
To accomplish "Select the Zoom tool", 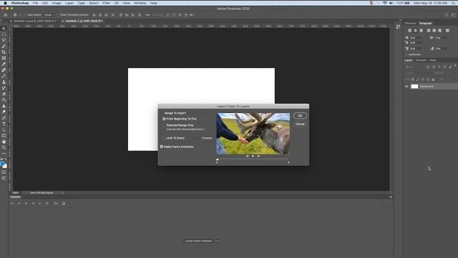I will click(4, 148).
